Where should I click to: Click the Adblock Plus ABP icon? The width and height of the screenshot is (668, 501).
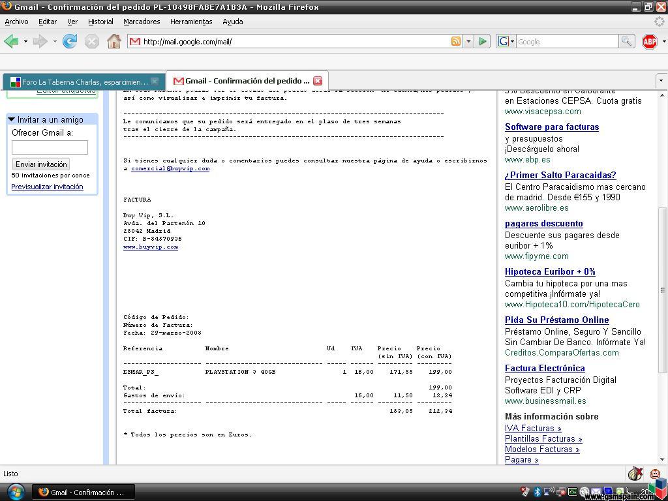coord(649,41)
